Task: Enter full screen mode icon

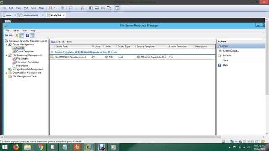Action: click(103, 8)
